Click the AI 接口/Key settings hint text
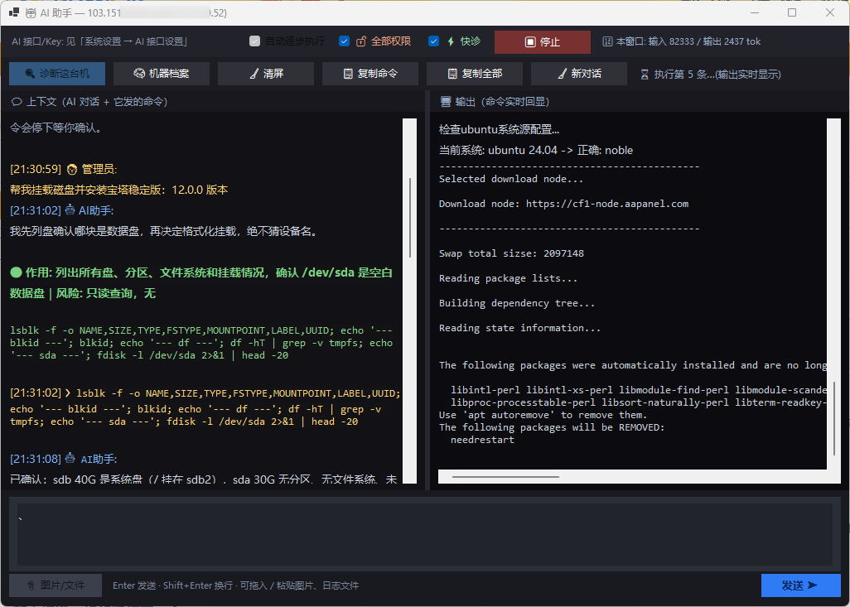 [99, 41]
